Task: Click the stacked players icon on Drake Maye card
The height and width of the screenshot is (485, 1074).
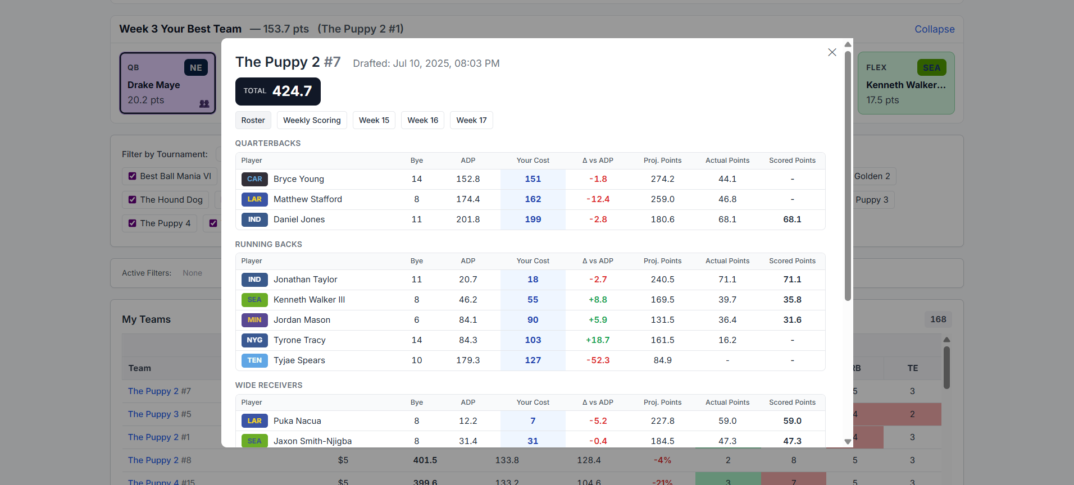Action: tap(204, 104)
